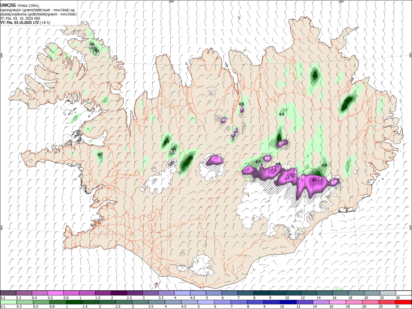Click the bright pink 0.5 swatch in upper legend row
412x309 pixels.
[55, 293]
